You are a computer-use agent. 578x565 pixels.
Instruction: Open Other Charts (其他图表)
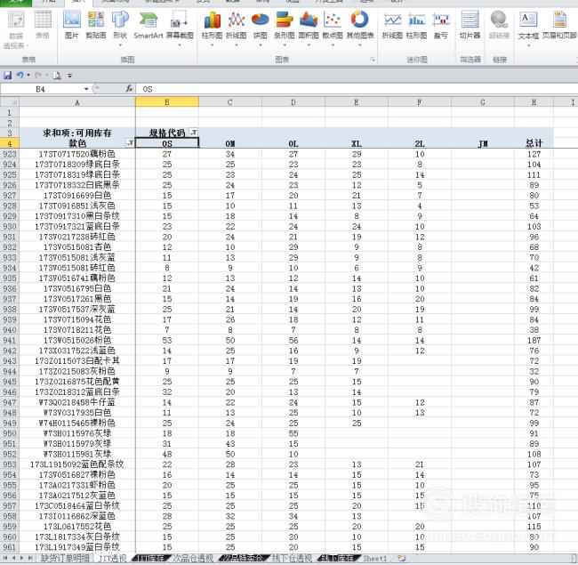click(x=360, y=28)
